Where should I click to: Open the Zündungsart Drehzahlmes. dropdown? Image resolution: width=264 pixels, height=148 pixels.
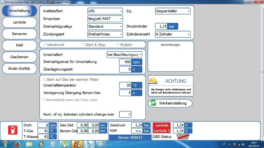[105, 34]
